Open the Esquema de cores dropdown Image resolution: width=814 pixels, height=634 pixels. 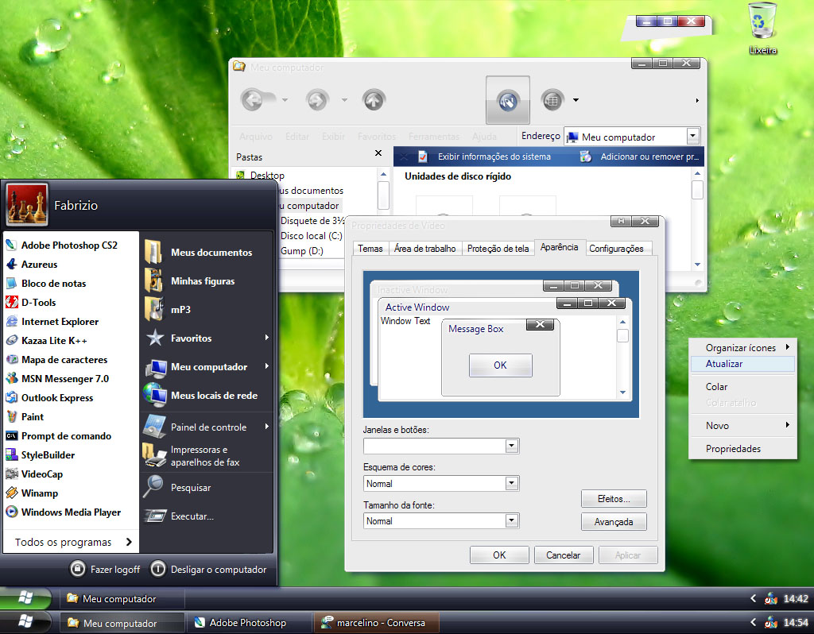click(512, 484)
